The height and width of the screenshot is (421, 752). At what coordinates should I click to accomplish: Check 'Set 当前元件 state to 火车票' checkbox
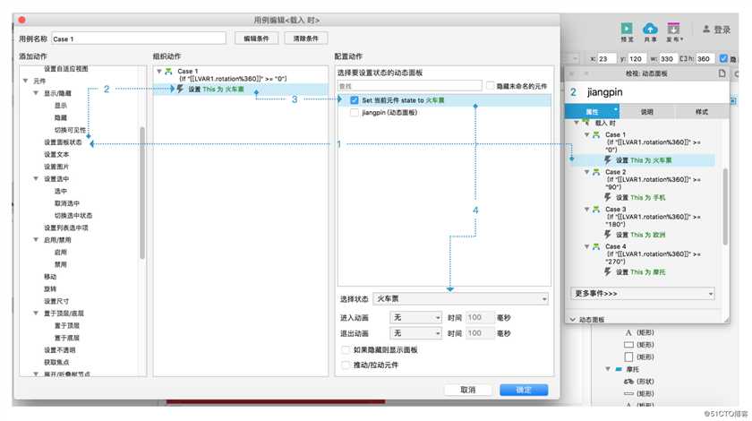coord(355,99)
